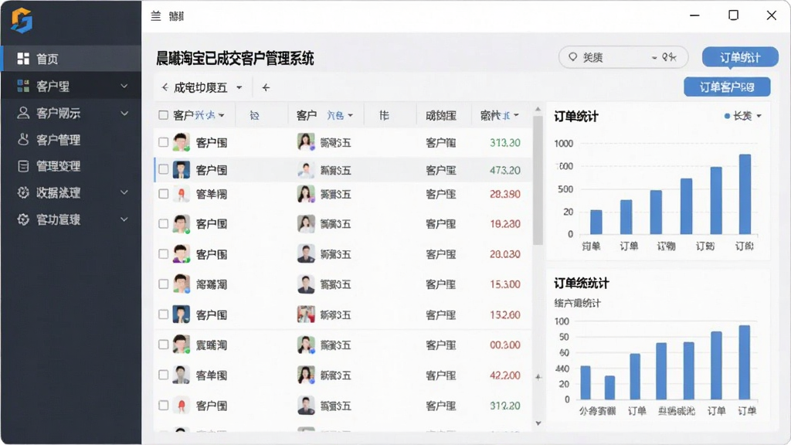Click the scrollbar down arrow of the table

click(538, 423)
